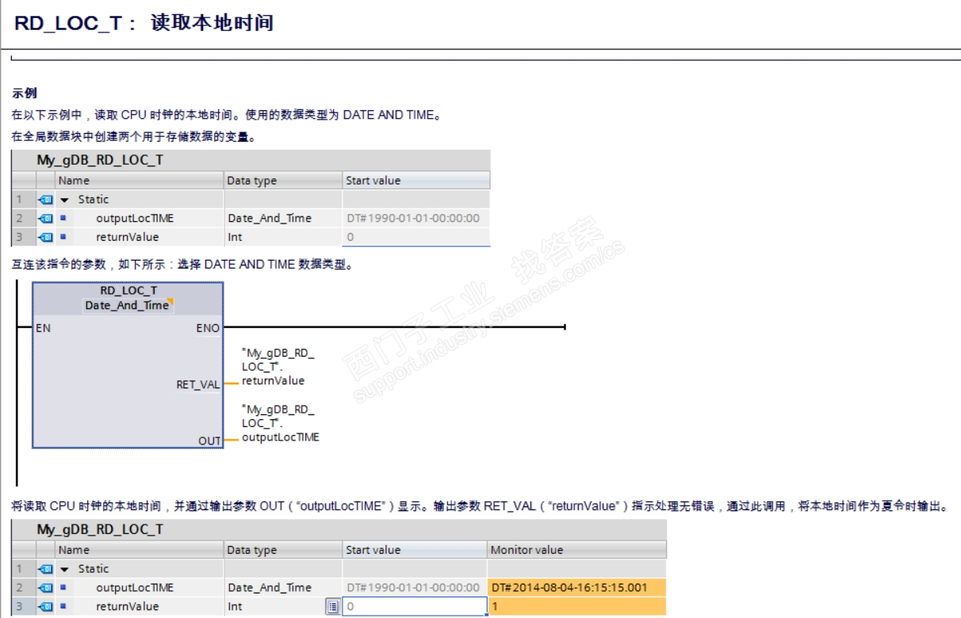Select the Start value column header in the first DB table
This screenshot has height=618, width=961.
[416, 181]
